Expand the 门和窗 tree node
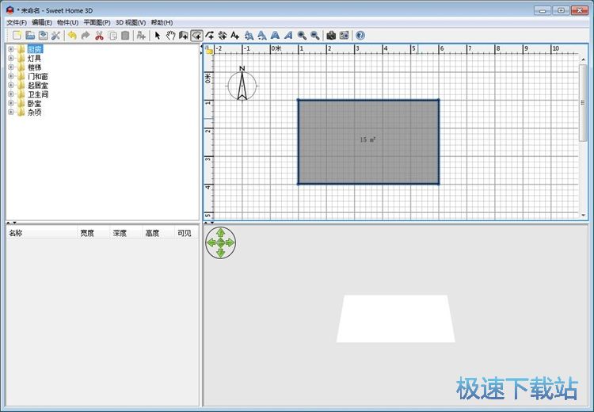Screen dimensions: 594x412 (x=11, y=76)
